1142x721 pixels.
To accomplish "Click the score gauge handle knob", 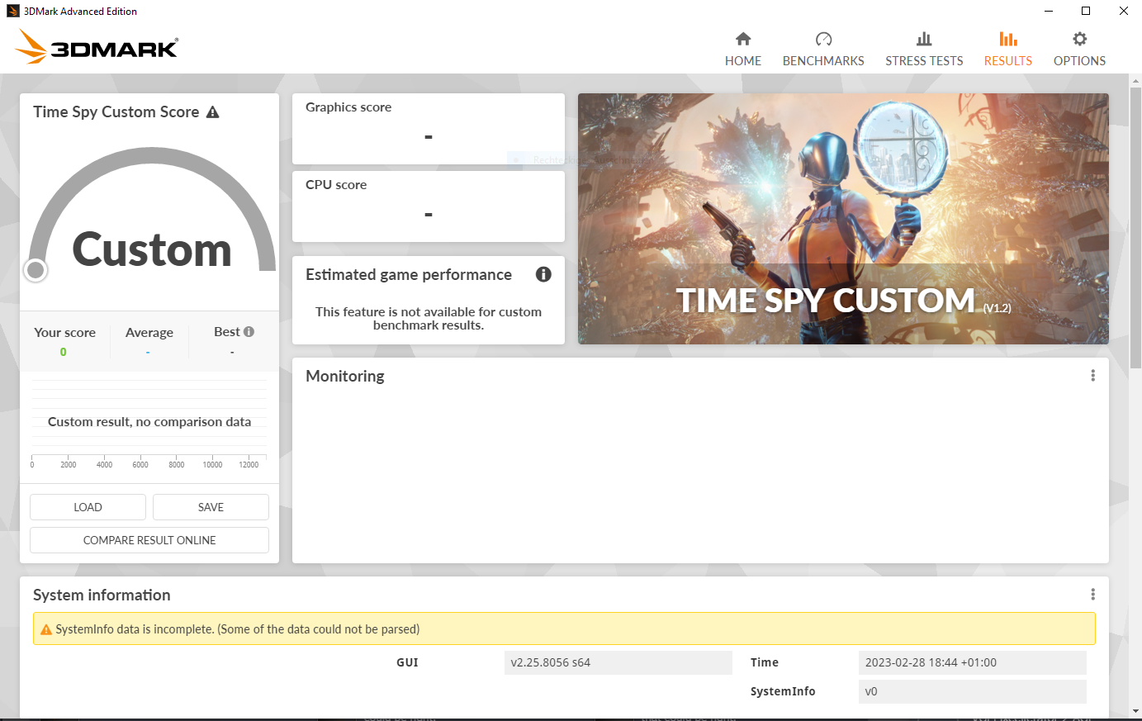I will pos(36,269).
